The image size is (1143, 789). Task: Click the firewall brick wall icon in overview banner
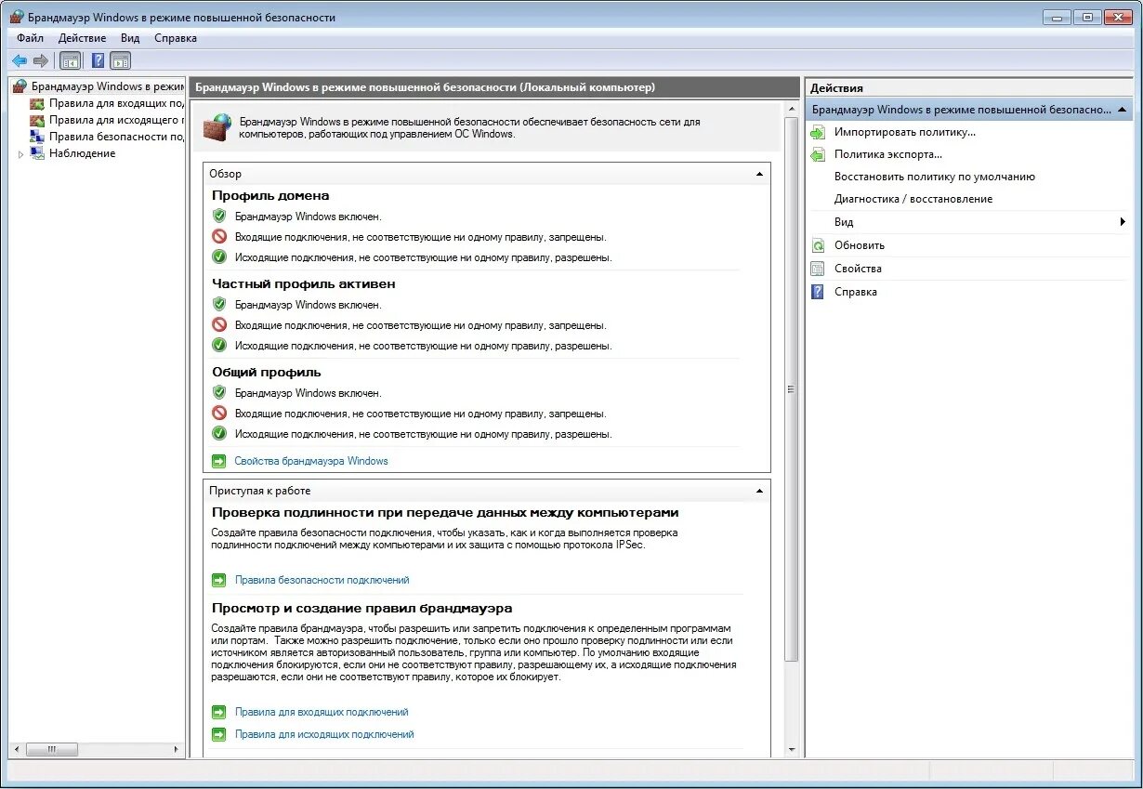217,126
